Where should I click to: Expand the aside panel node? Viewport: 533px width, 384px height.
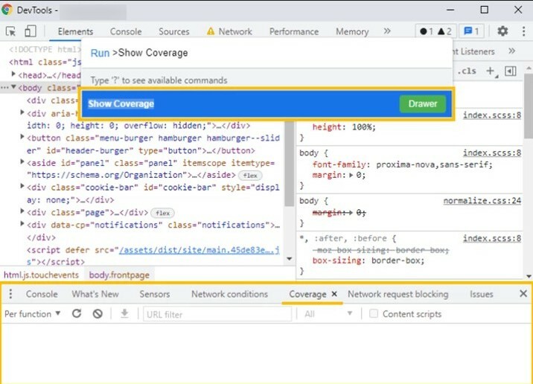22,161
